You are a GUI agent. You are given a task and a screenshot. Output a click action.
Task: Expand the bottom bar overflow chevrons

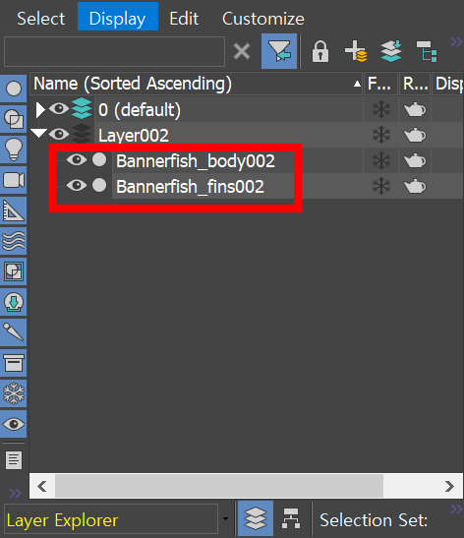click(x=456, y=509)
